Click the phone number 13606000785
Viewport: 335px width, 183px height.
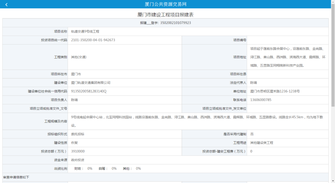point(261,100)
